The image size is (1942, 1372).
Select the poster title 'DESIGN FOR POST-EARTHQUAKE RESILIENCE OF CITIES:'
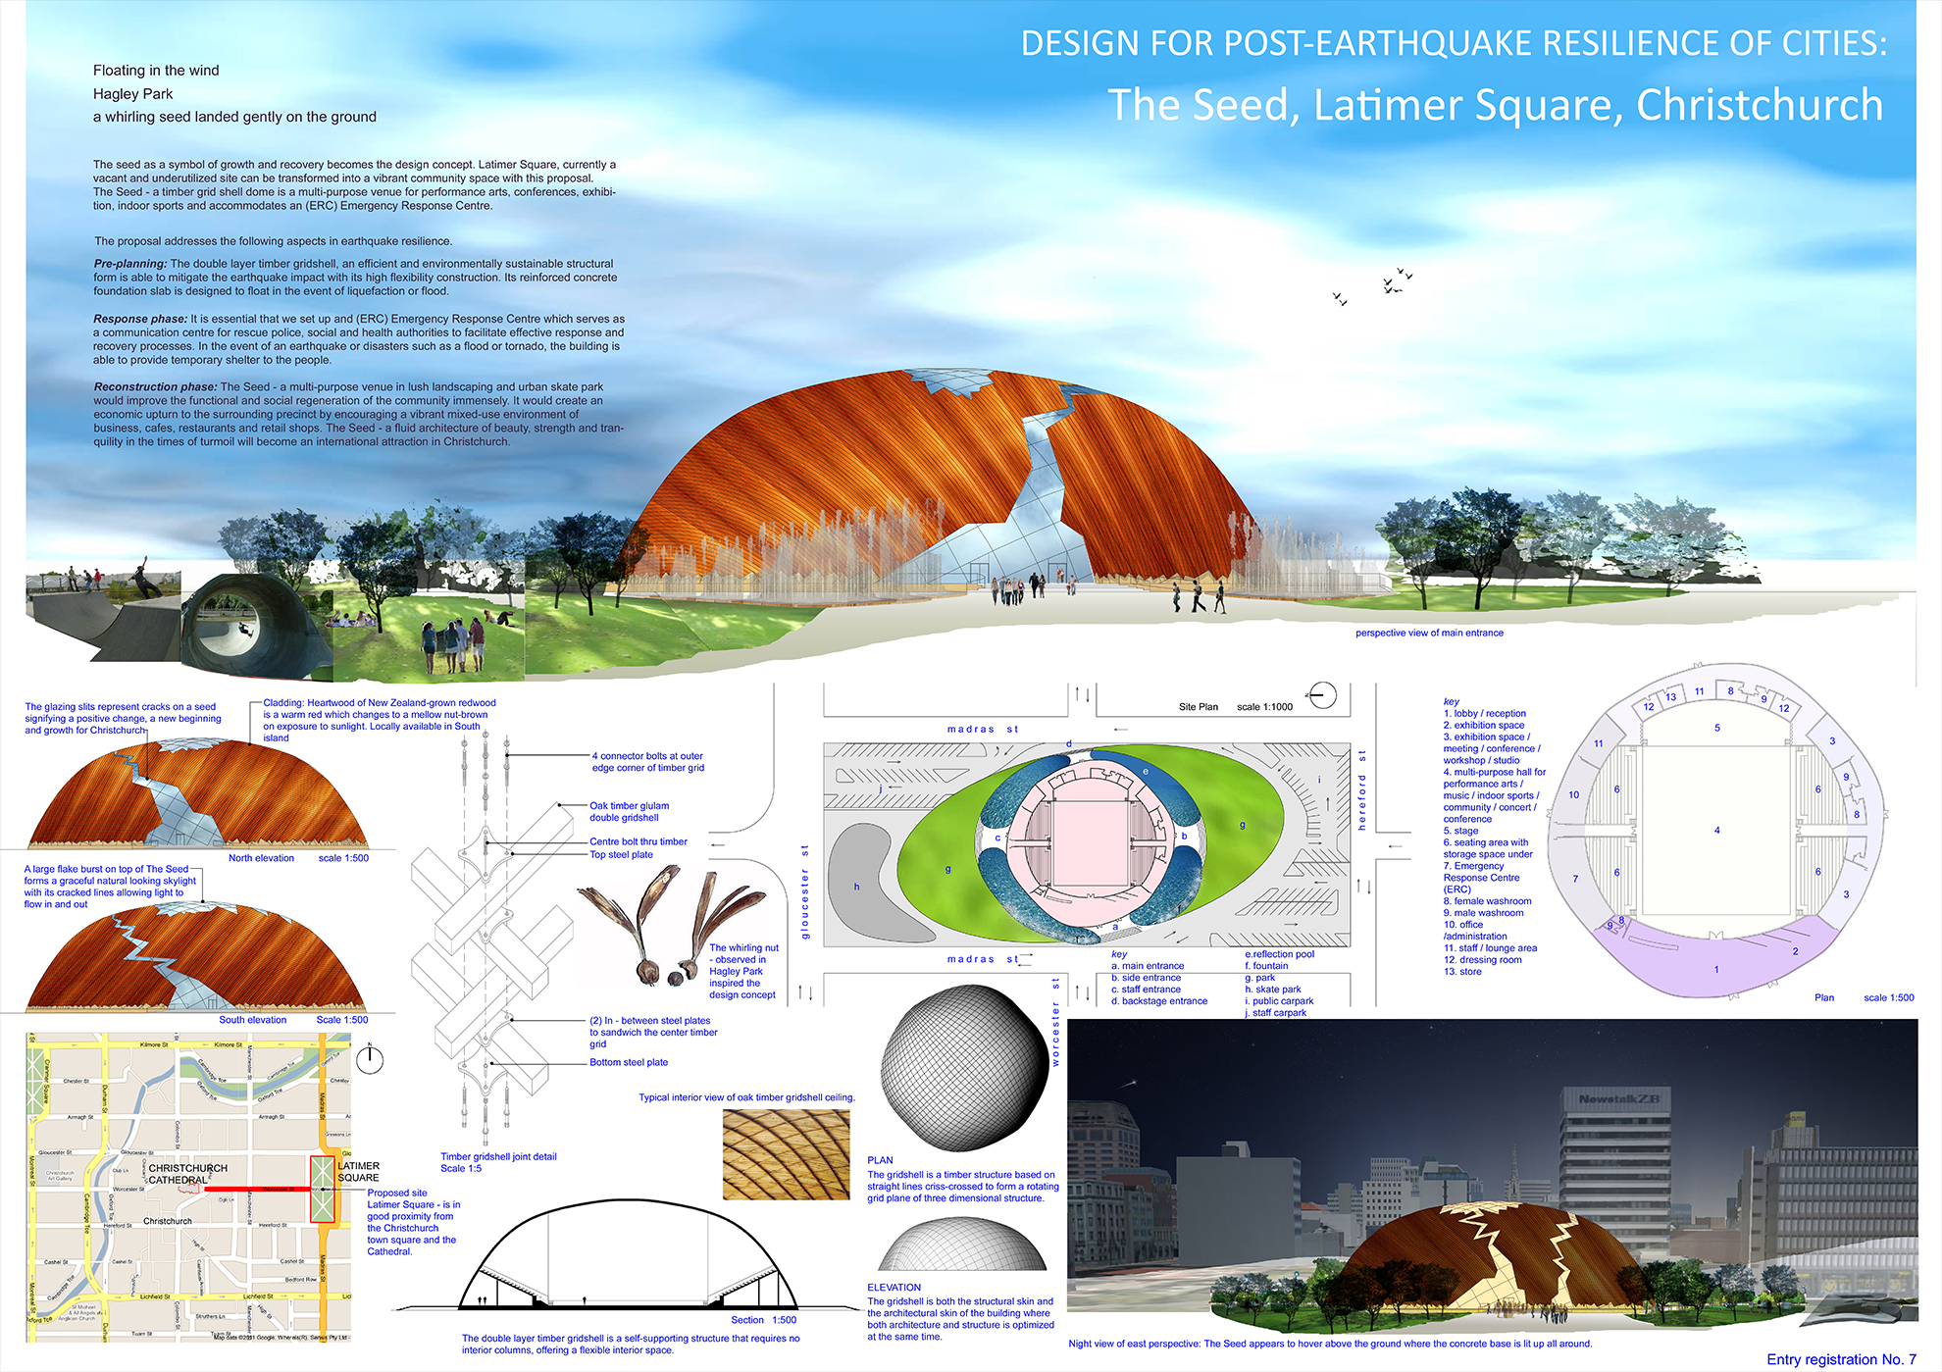(1454, 44)
